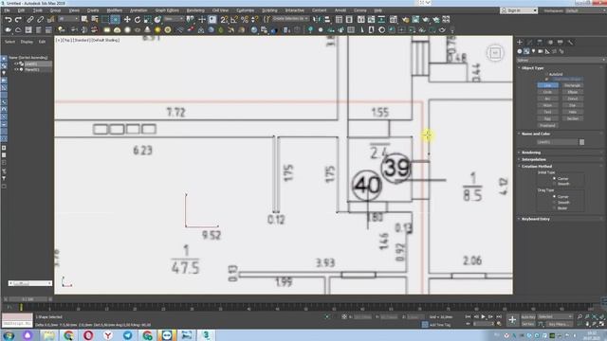Open the Motion panel icon

click(550, 42)
